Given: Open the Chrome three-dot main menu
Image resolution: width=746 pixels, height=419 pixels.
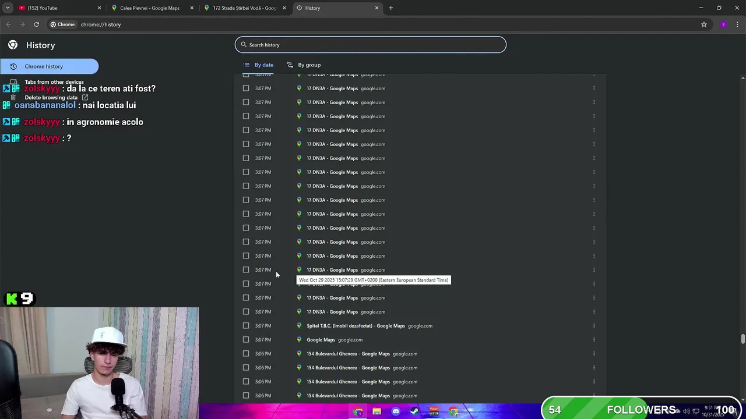Looking at the screenshot, I should point(738,24).
